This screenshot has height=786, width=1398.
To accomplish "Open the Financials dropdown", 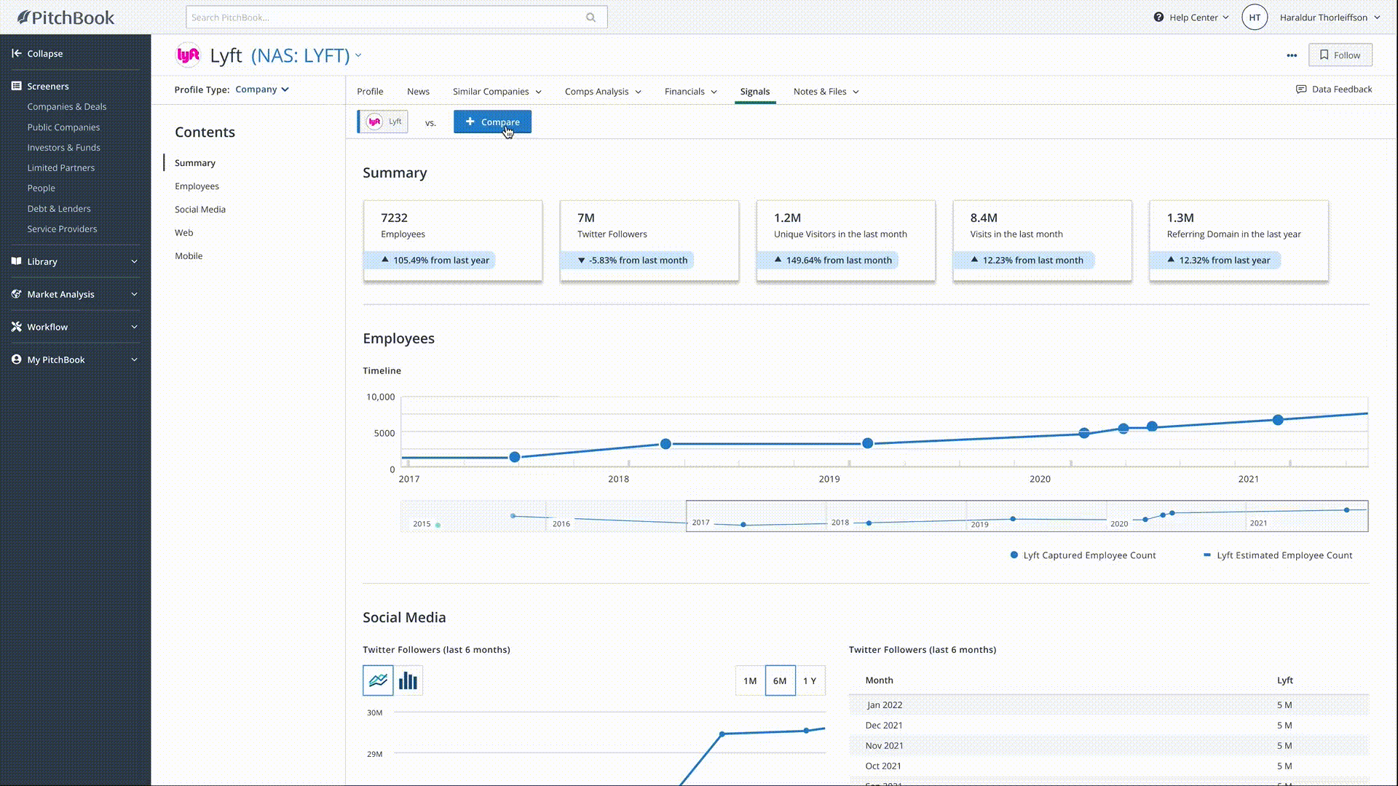I will 691,92.
